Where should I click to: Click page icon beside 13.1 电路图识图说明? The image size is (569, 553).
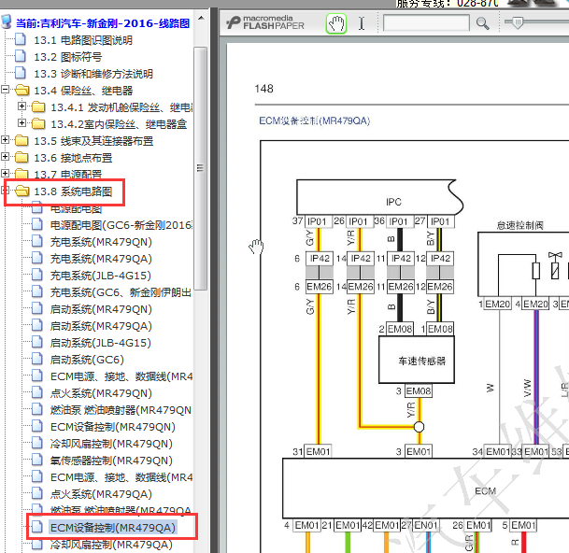tap(21, 39)
